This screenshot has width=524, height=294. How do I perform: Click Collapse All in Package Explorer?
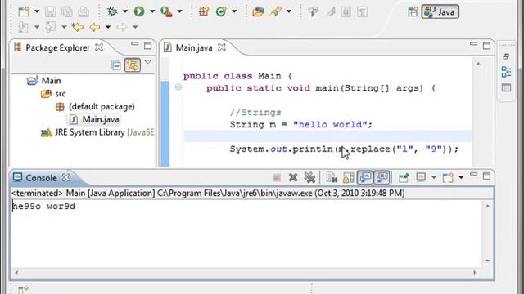116,65
